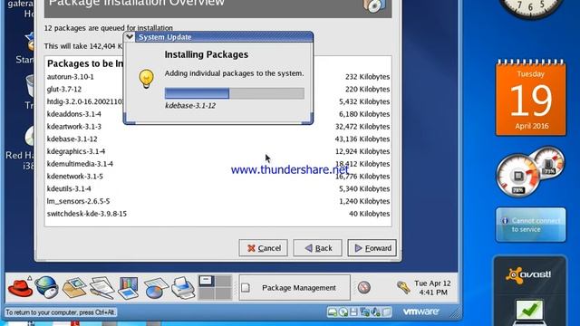Click the vmware logo in status bar
Screen dimensions: 580x326
pos(420,312)
